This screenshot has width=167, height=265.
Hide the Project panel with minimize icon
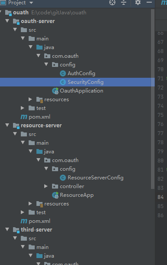pos(149,2)
